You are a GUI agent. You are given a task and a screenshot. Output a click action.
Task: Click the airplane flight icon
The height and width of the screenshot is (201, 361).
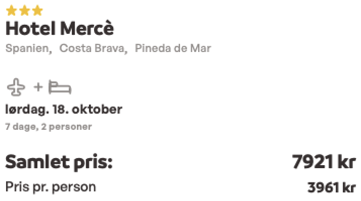tap(16, 87)
